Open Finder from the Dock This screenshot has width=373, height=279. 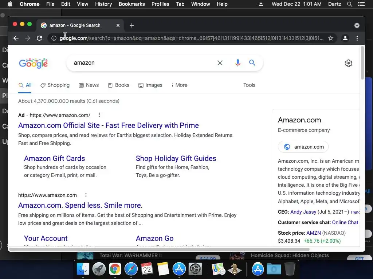[83, 269]
